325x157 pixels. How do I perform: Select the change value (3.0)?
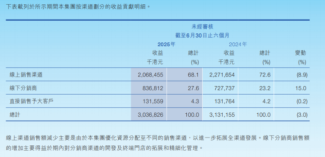(302, 115)
